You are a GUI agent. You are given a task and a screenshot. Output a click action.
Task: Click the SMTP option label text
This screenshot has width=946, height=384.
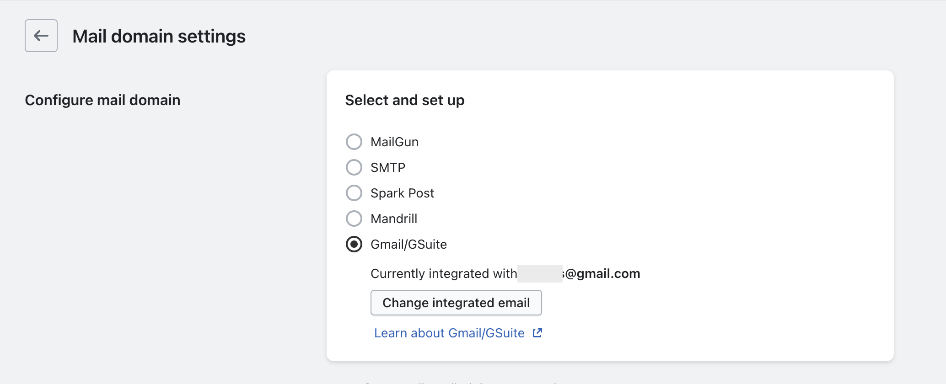coord(388,168)
